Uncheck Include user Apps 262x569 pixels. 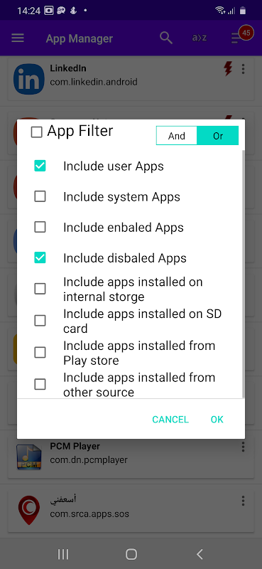tap(40, 166)
